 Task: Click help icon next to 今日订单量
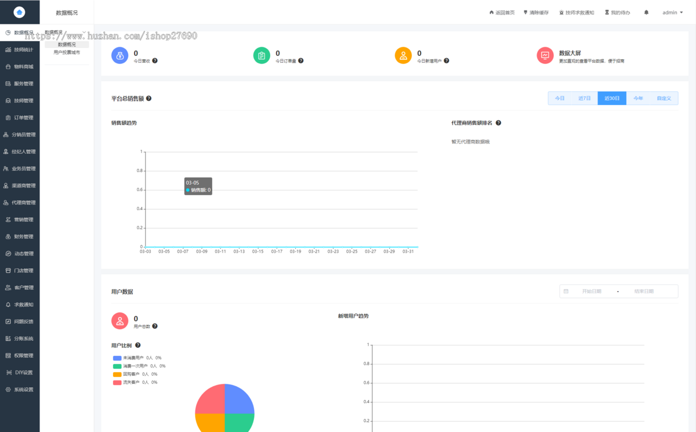tap(300, 60)
